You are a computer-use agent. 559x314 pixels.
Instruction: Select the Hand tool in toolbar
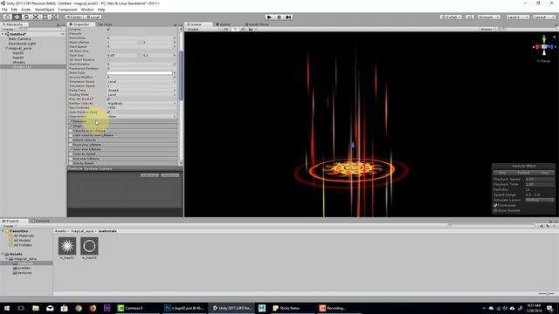7,17
